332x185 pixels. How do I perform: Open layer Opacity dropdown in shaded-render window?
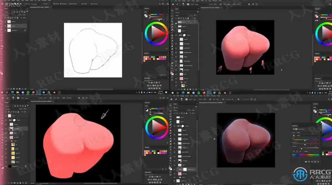(x=195, y=15)
